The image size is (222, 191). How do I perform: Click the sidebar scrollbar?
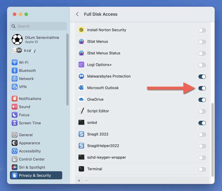67,70
